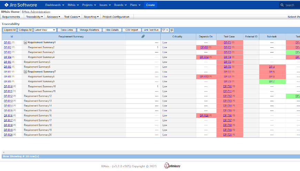Open the filter dropdown arrow
This screenshot has width=300, height=171.
click(x=167, y=30)
